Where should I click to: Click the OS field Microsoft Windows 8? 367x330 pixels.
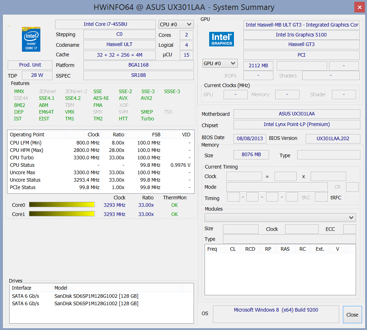pos(276,314)
